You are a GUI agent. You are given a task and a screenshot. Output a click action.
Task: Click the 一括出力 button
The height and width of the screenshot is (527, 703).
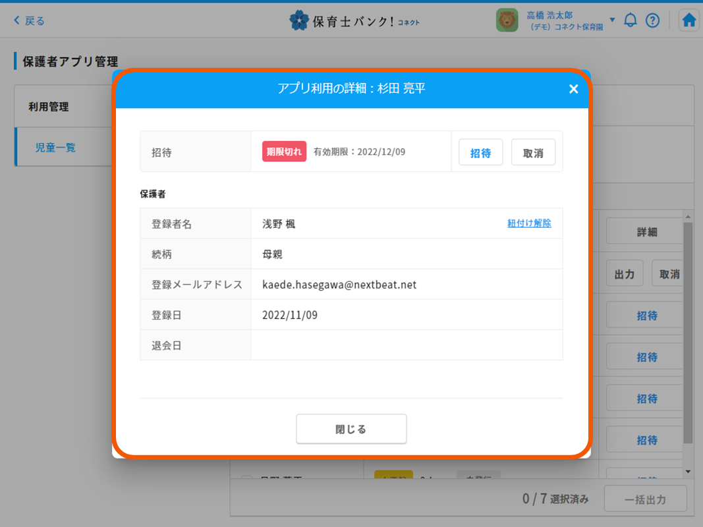pos(645,499)
